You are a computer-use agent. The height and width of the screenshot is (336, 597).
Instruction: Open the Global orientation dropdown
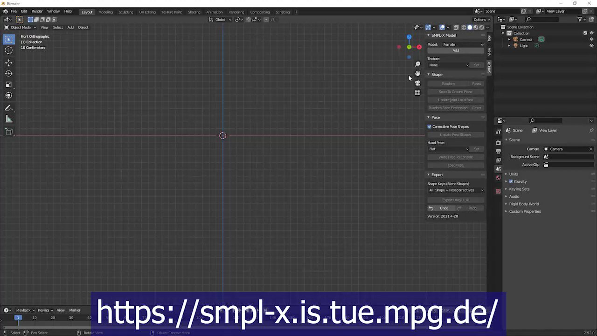219,20
